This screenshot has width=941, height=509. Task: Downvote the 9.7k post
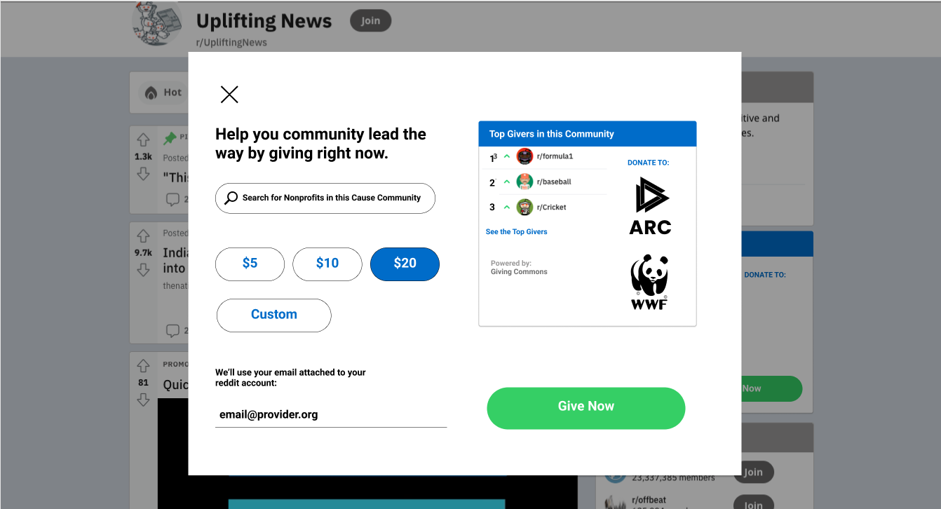tap(143, 270)
